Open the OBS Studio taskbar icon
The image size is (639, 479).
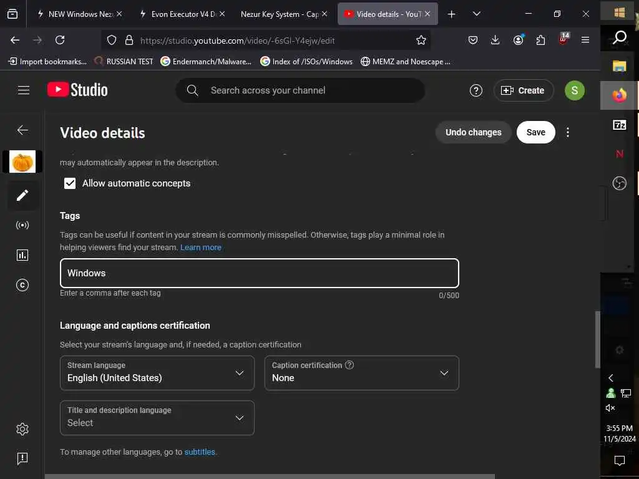620,183
